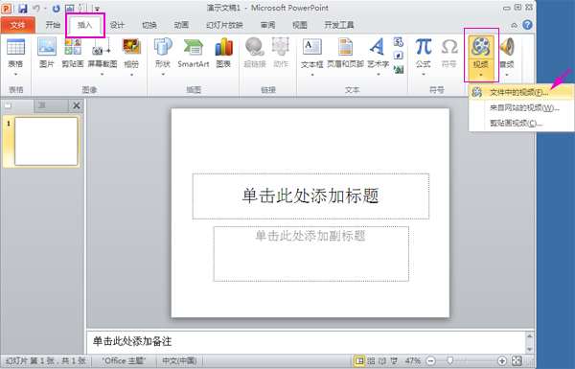Click the Redo button
This screenshot has height=369, width=575.
click(x=56, y=8)
